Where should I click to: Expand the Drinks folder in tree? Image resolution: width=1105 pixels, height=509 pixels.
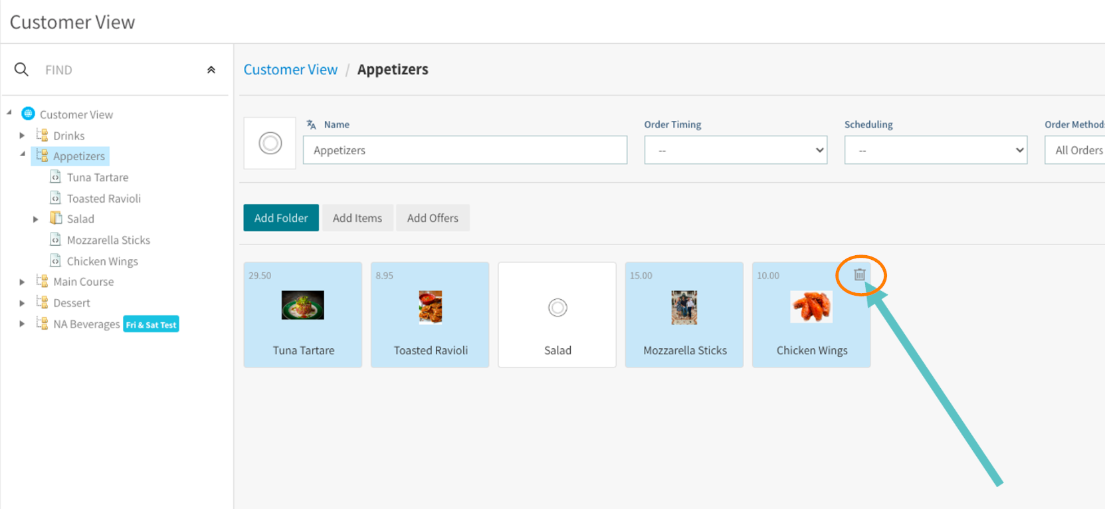coord(22,136)
